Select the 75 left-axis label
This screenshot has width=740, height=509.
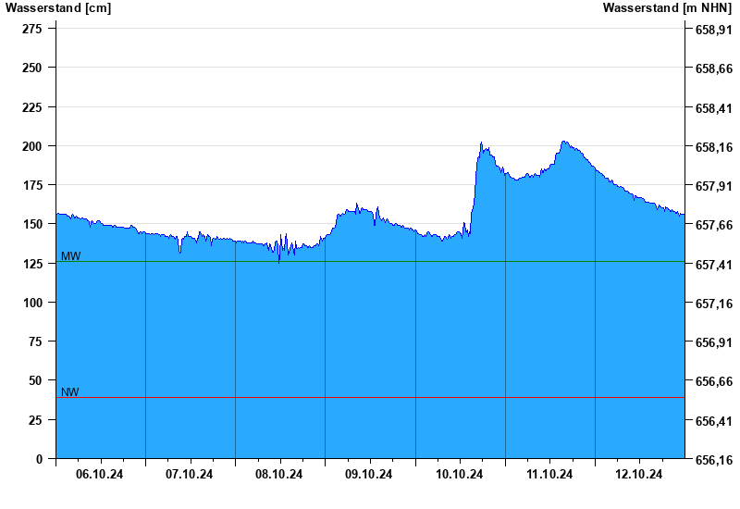click(35, 341)
